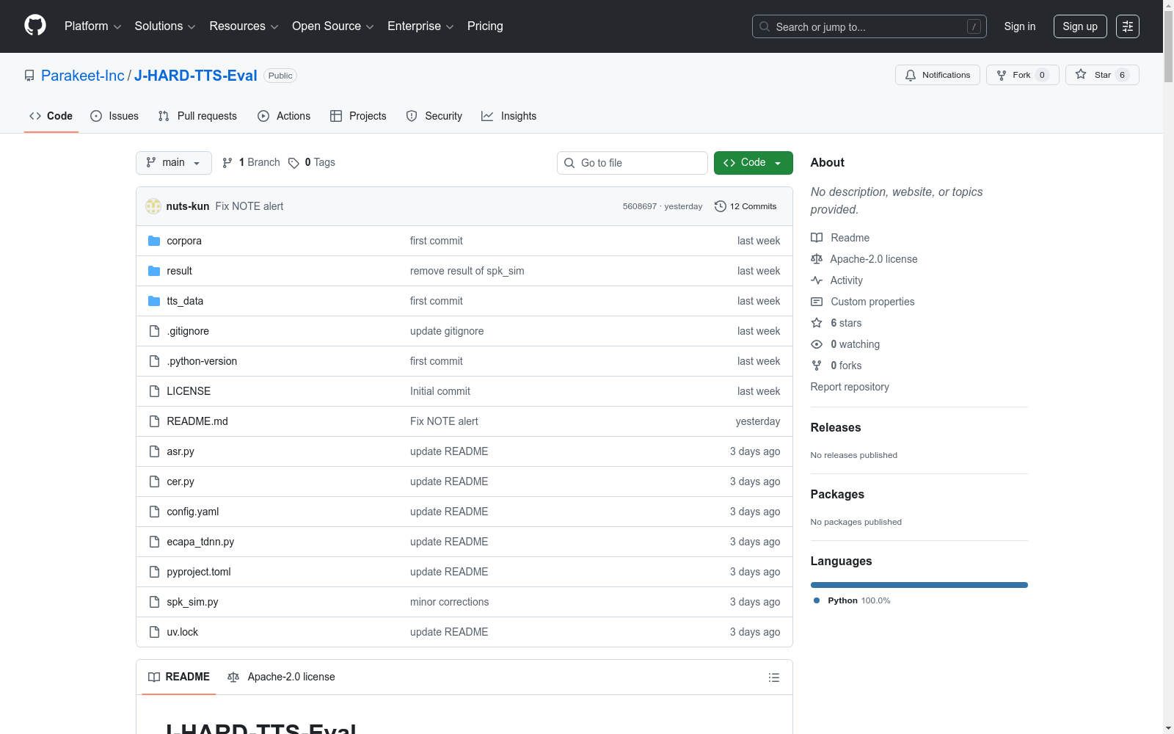Click the fork icon beside 0 forks
Viewport: 1174px width, 734px height.
tap(817, 366)
